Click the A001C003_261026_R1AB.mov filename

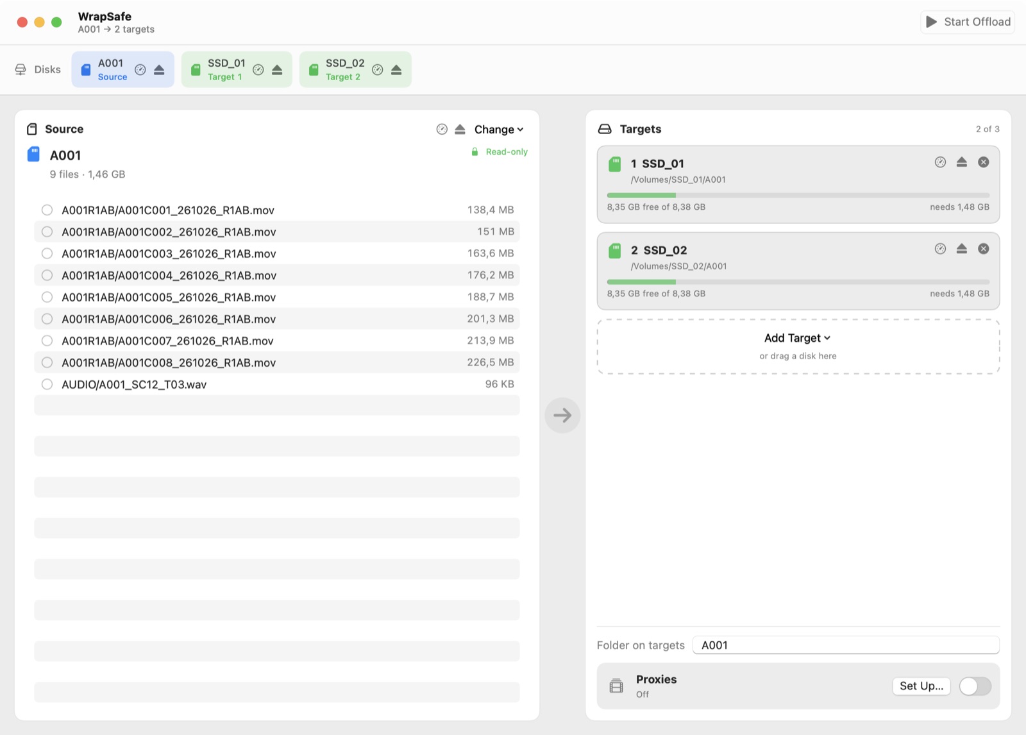[x=169, y=253]
